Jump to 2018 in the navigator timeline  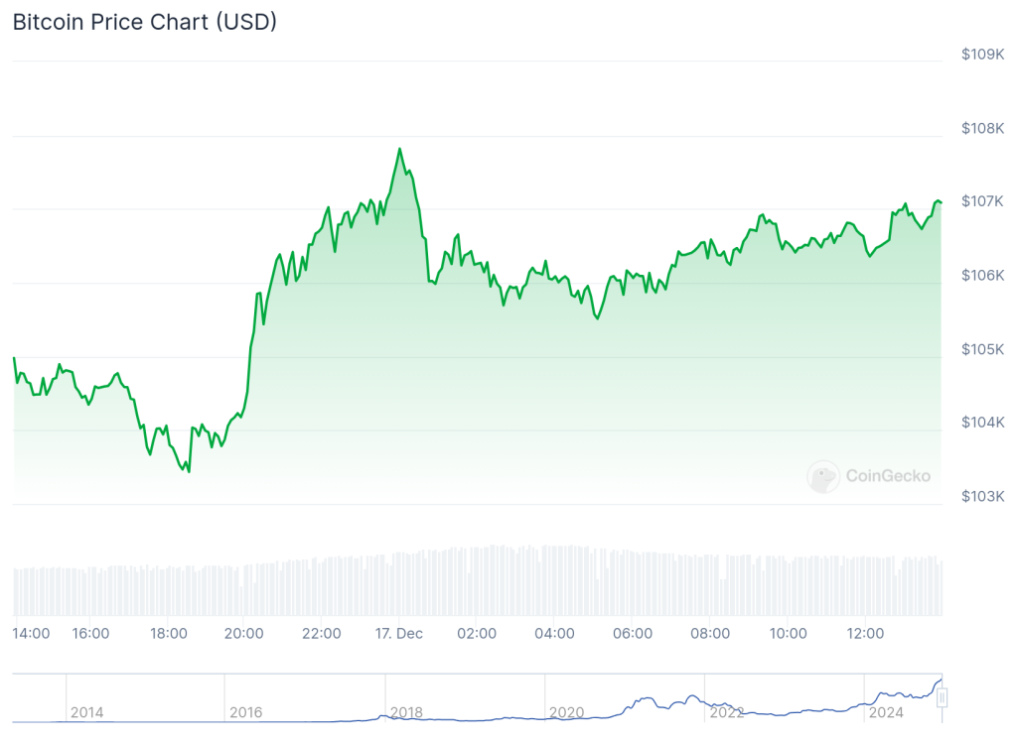(x=406, y=712)
